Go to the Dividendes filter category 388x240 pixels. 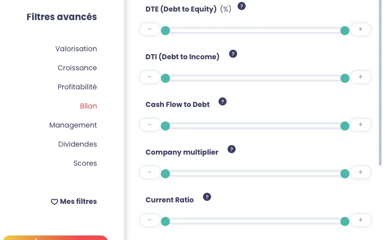pos(78,144)
